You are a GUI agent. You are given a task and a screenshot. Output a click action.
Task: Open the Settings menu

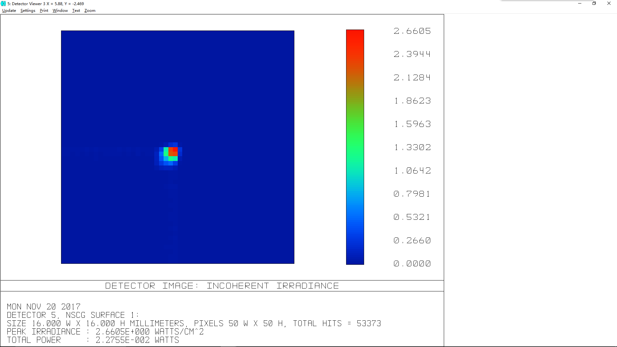(28, 11)
